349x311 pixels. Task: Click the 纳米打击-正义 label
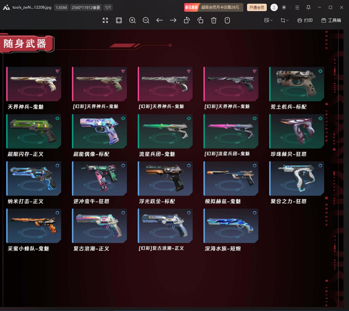point(26,201)
